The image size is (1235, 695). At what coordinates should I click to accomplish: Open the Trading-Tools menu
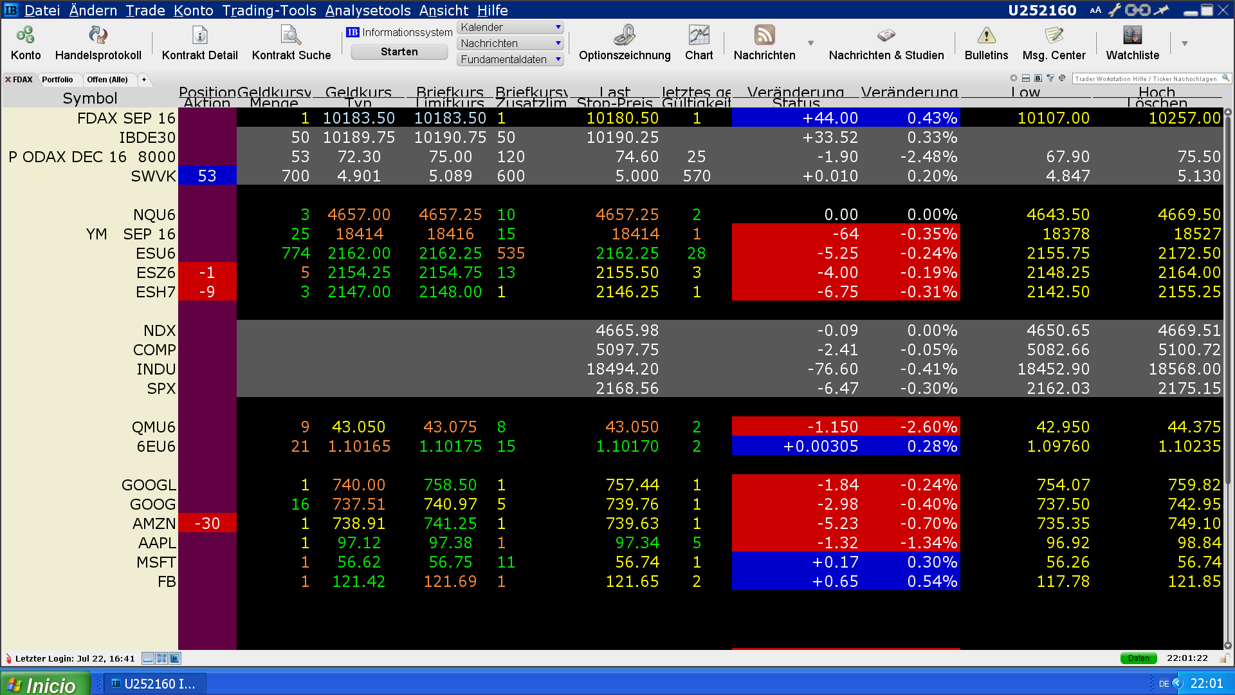269,10
